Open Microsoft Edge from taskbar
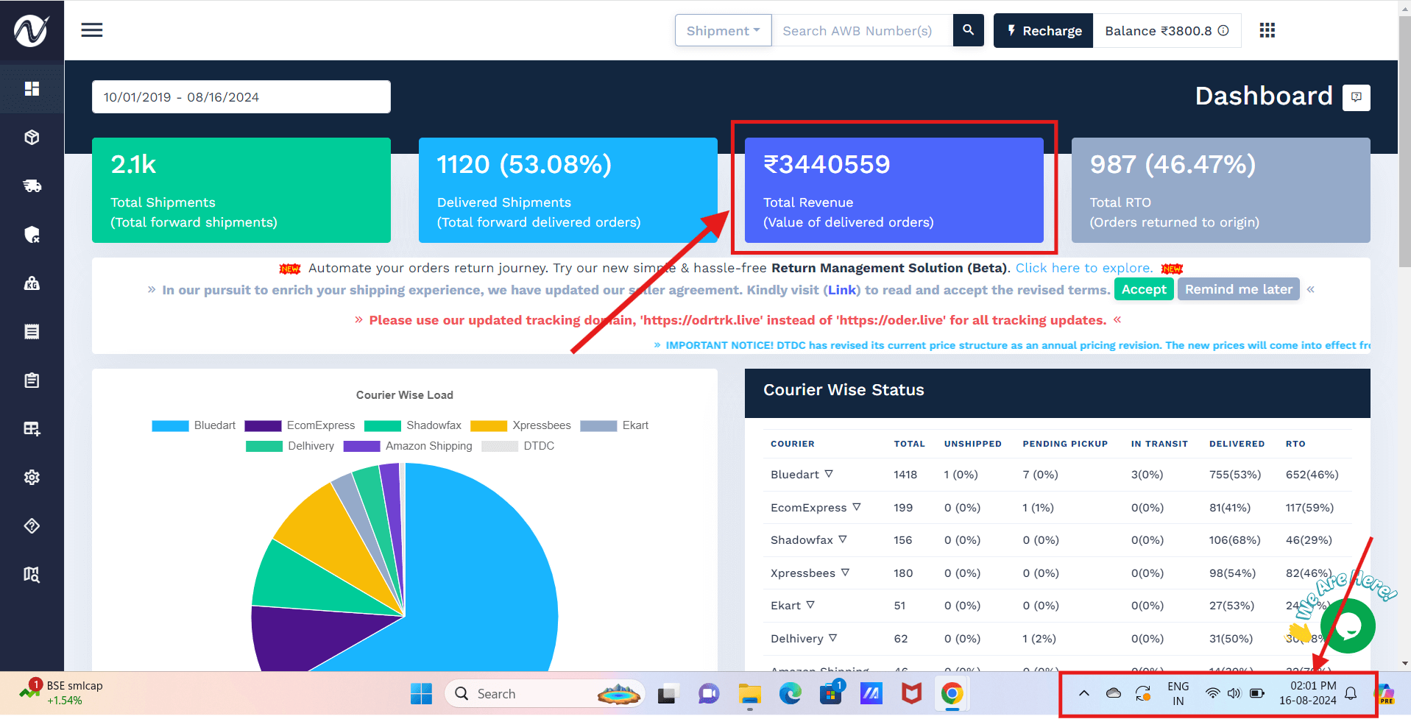1411x719 pixels. point(791,694)
